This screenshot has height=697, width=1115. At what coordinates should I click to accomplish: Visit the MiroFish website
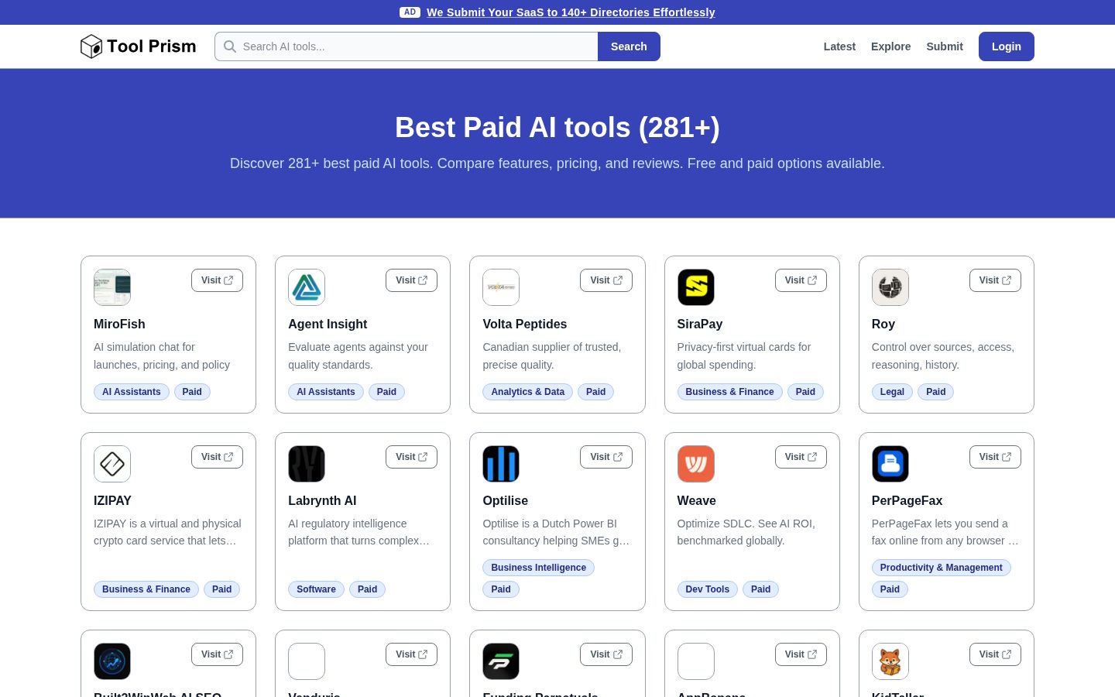217,280
